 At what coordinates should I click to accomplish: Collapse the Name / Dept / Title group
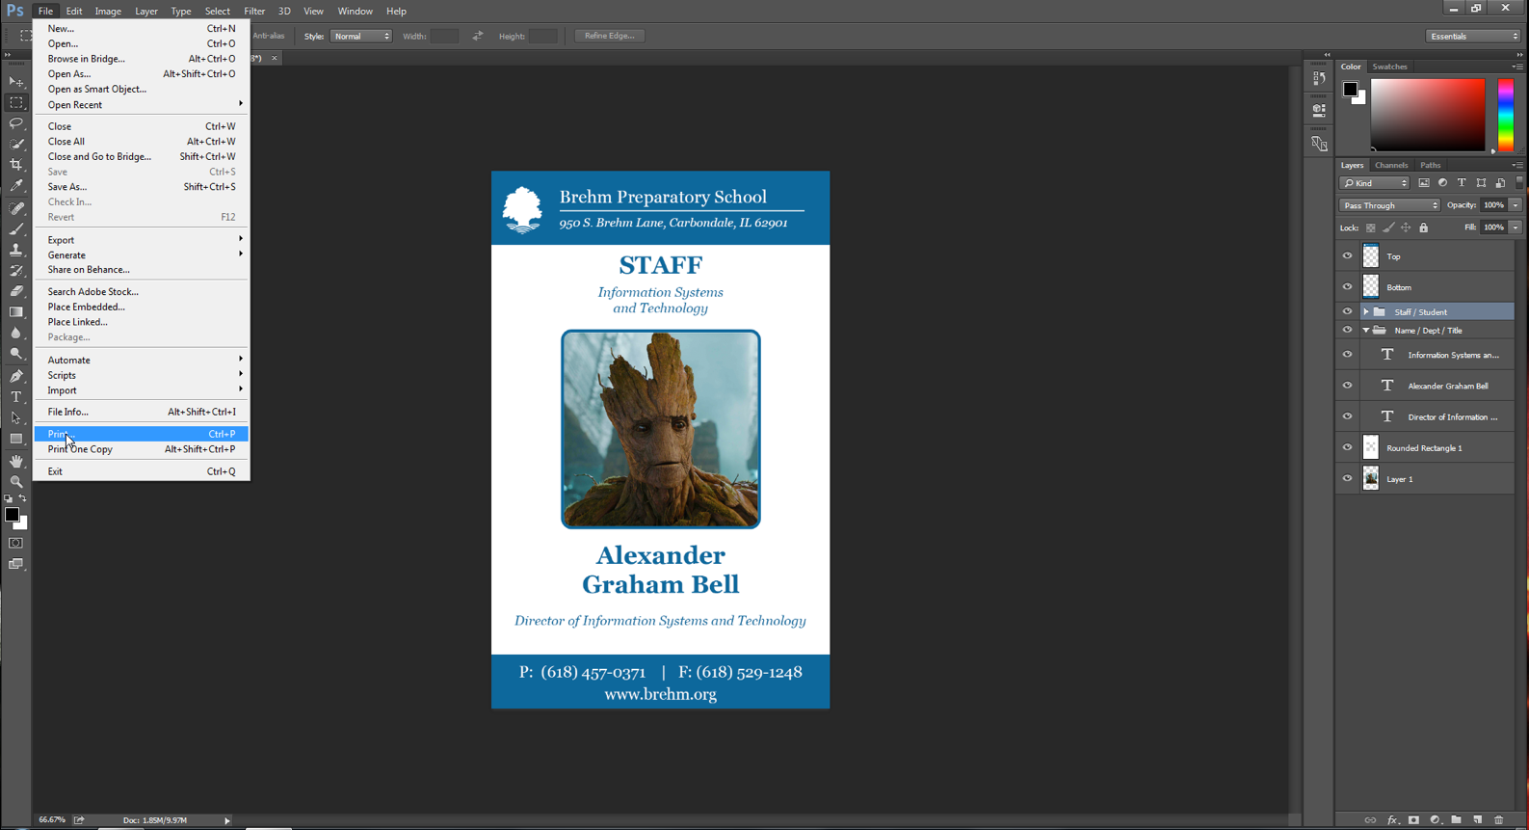(1365, 331)
